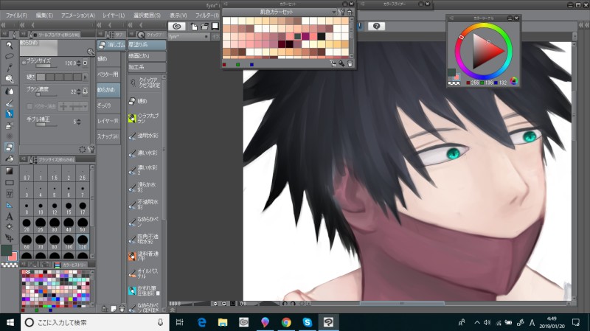The width and height of the screenshot is (590, 331).
Task: Choose 透明水彩 brush in quick access
Action: coord(145,136)
